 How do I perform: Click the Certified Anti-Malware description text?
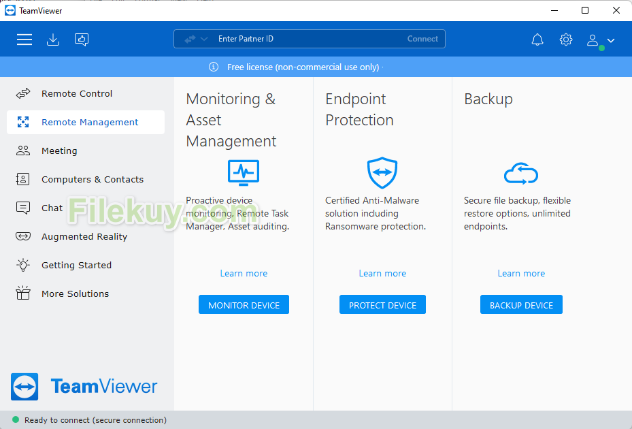point(376,214)
